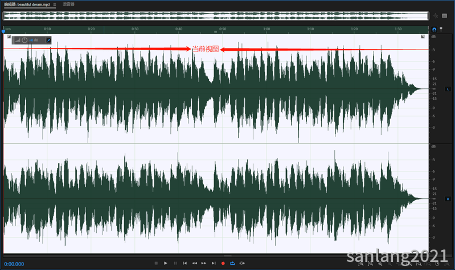Click the right handle of overview navigator
455x270 pixels.
tap(428, 16)
